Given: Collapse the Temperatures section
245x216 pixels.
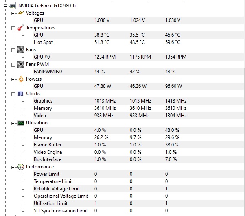Looking at the screenshot, I should 13,28.
